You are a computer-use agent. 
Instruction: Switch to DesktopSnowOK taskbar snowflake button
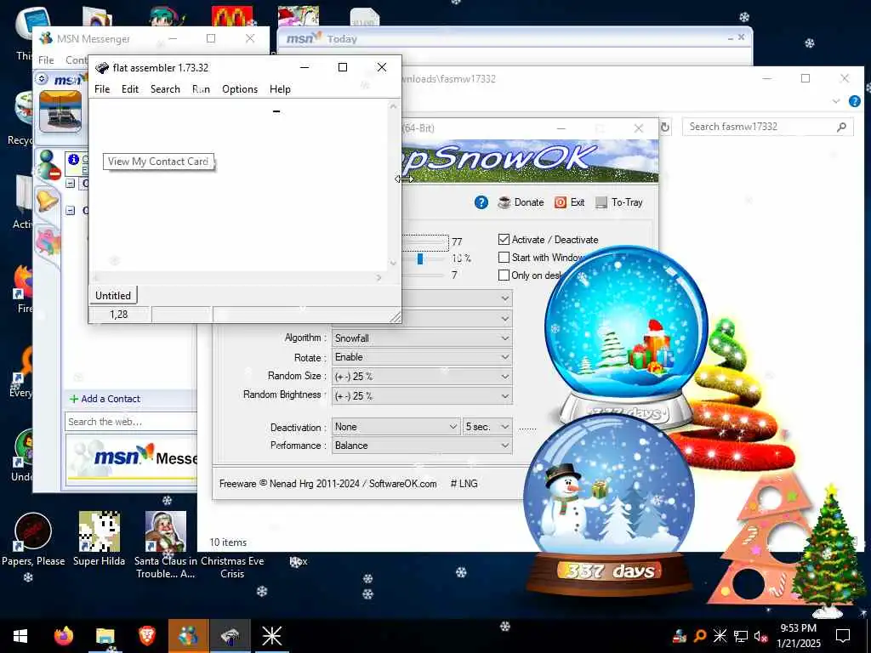271,636
